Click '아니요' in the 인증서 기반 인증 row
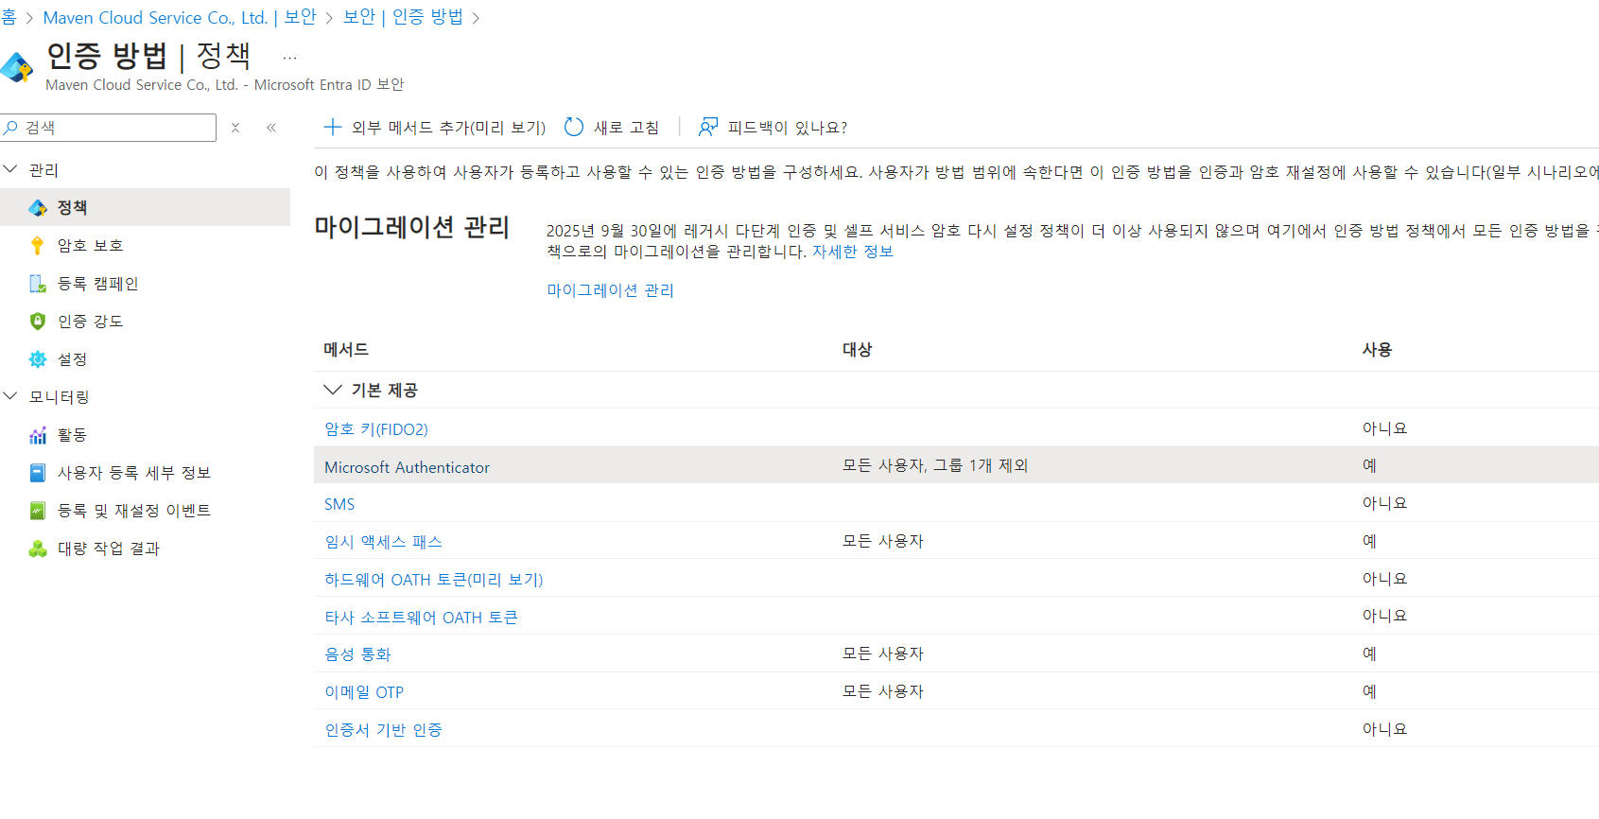This screenshot has height=819, width=1599. pyautogui.click(x=1384, y=729)
